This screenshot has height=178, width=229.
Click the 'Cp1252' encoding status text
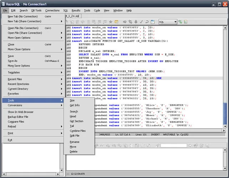point(184,135)
